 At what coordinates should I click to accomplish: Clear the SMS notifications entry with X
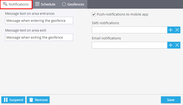177,30
